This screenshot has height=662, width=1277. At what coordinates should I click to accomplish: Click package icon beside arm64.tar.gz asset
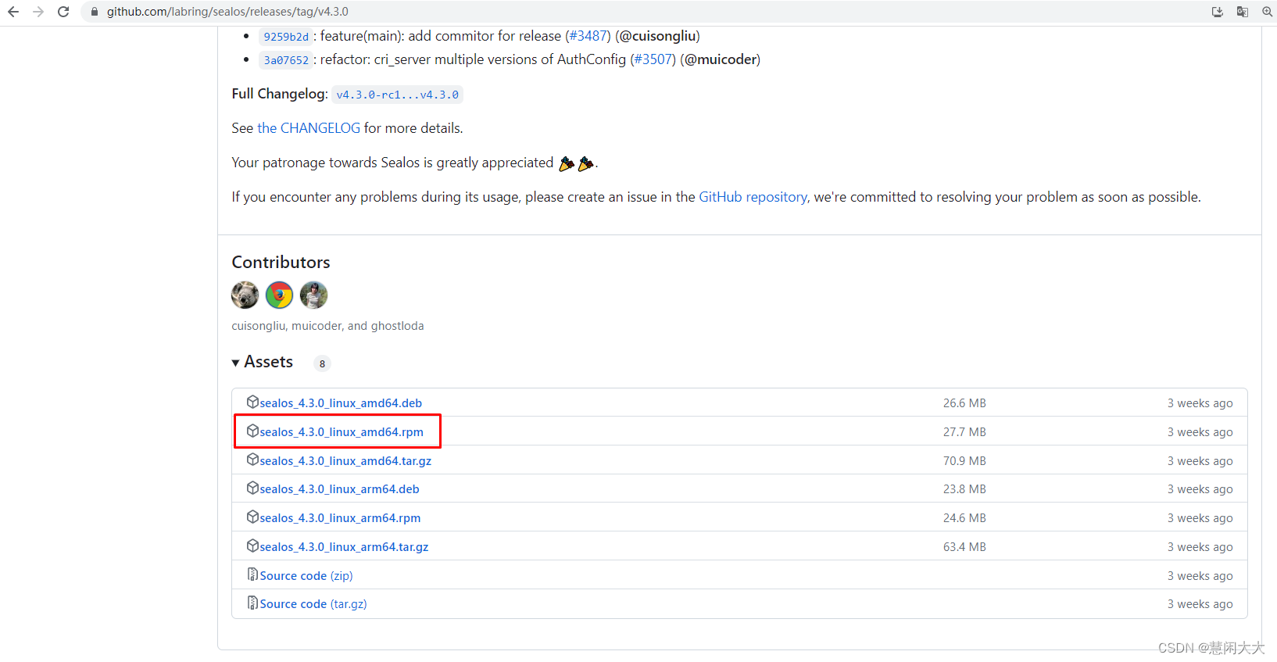(x=252, y=546)
